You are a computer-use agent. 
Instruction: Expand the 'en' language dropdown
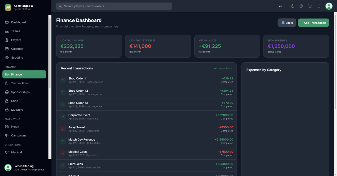click(x=282, y=6)
